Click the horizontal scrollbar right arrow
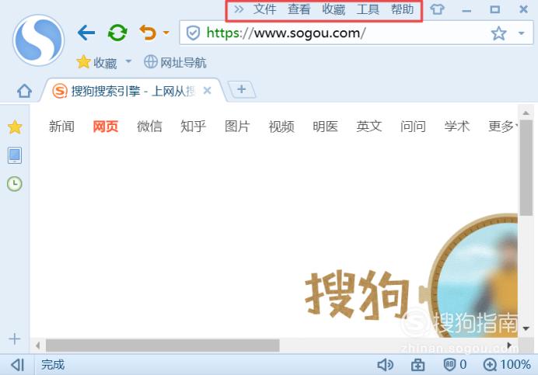 pyautogui.click(x=509, y=345)
